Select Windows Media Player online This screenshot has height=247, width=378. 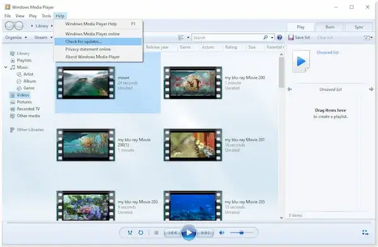click(x=98, y=34)
